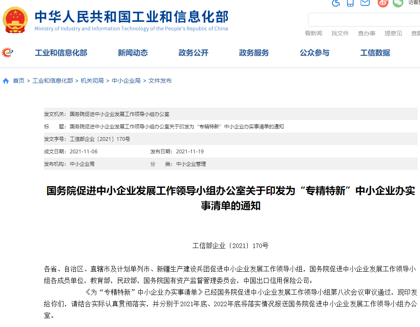The width and height of the screenshot is (420, 327).
Task: Select the 政务公开 menu item
Action: (x=193, y=53)
